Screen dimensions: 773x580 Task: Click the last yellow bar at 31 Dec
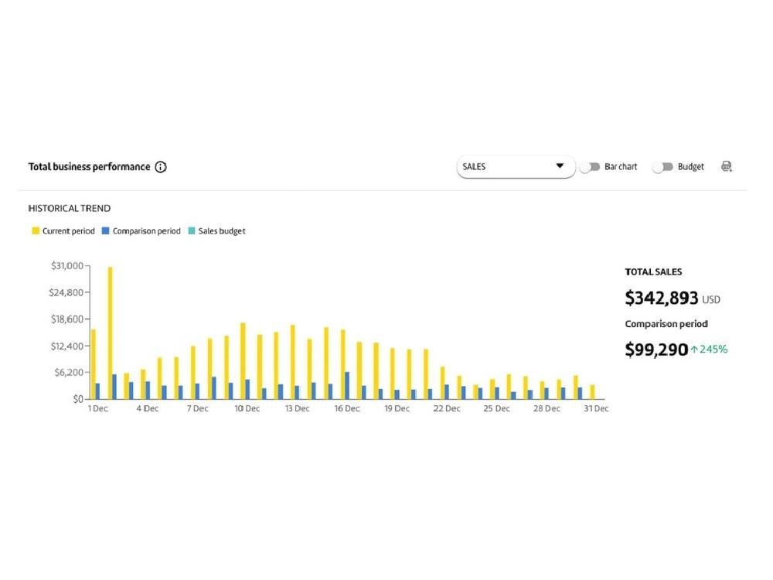[x=592, y=392]
